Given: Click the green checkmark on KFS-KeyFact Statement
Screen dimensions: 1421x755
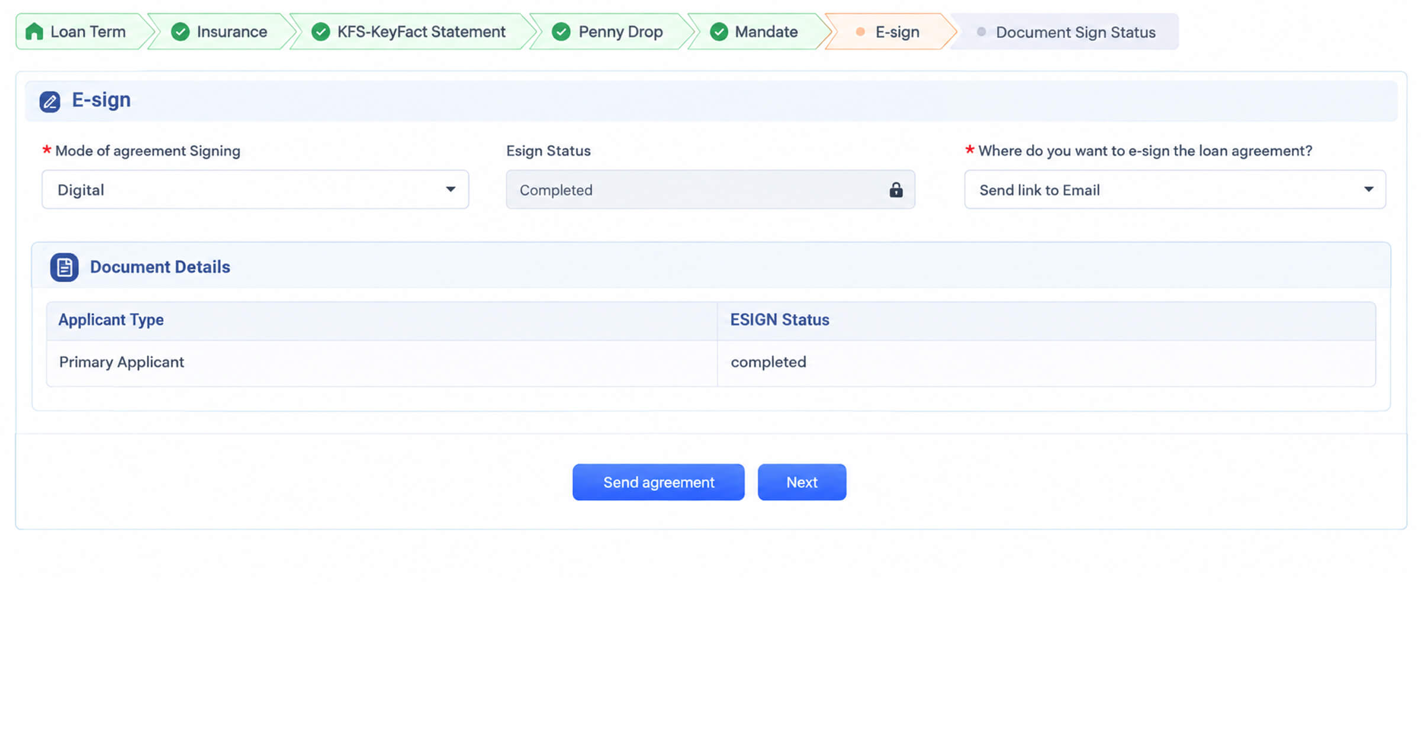Looking at the screenshot, I should click(320, 32).
